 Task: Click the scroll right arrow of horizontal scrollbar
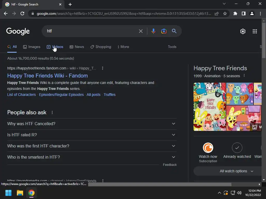pos(260,184)
